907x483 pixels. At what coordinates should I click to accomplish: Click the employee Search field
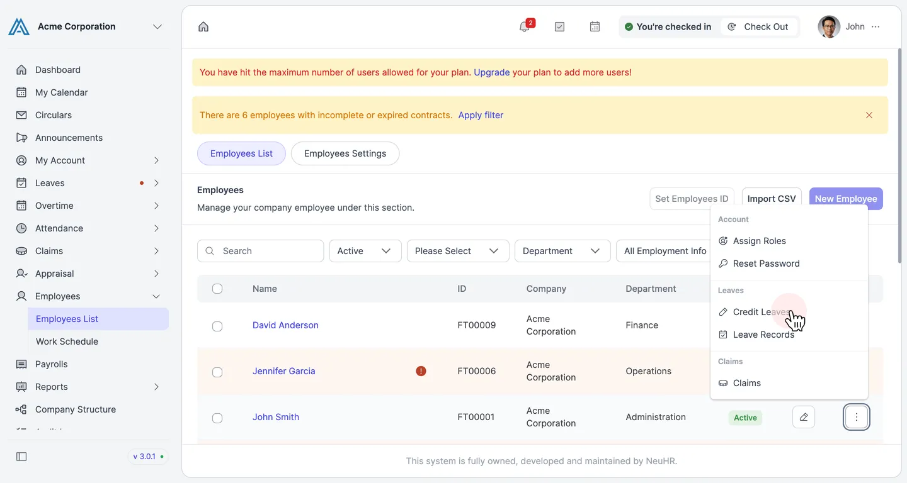click(x=260, y=251)
